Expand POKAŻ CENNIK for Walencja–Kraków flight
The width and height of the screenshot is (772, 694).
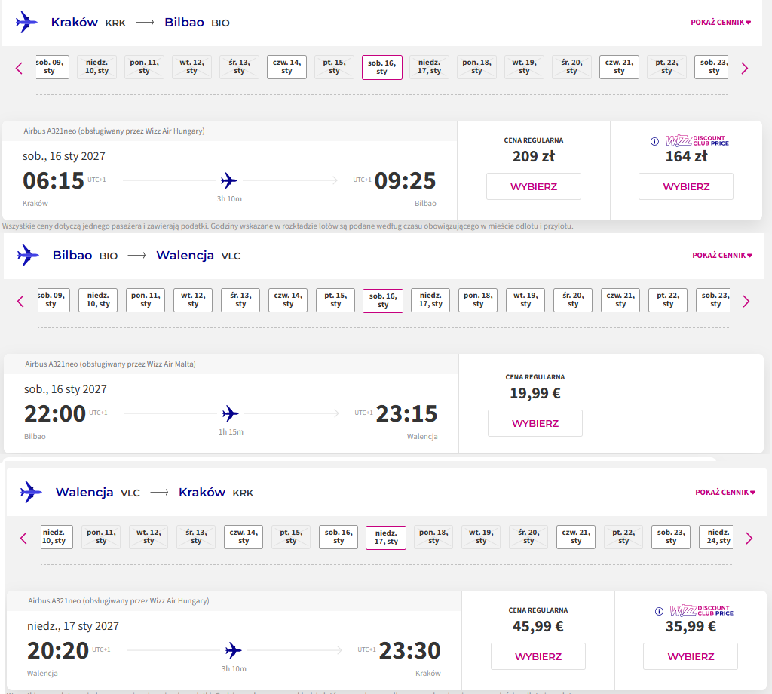pyautogui.click(x=725, y=492)
